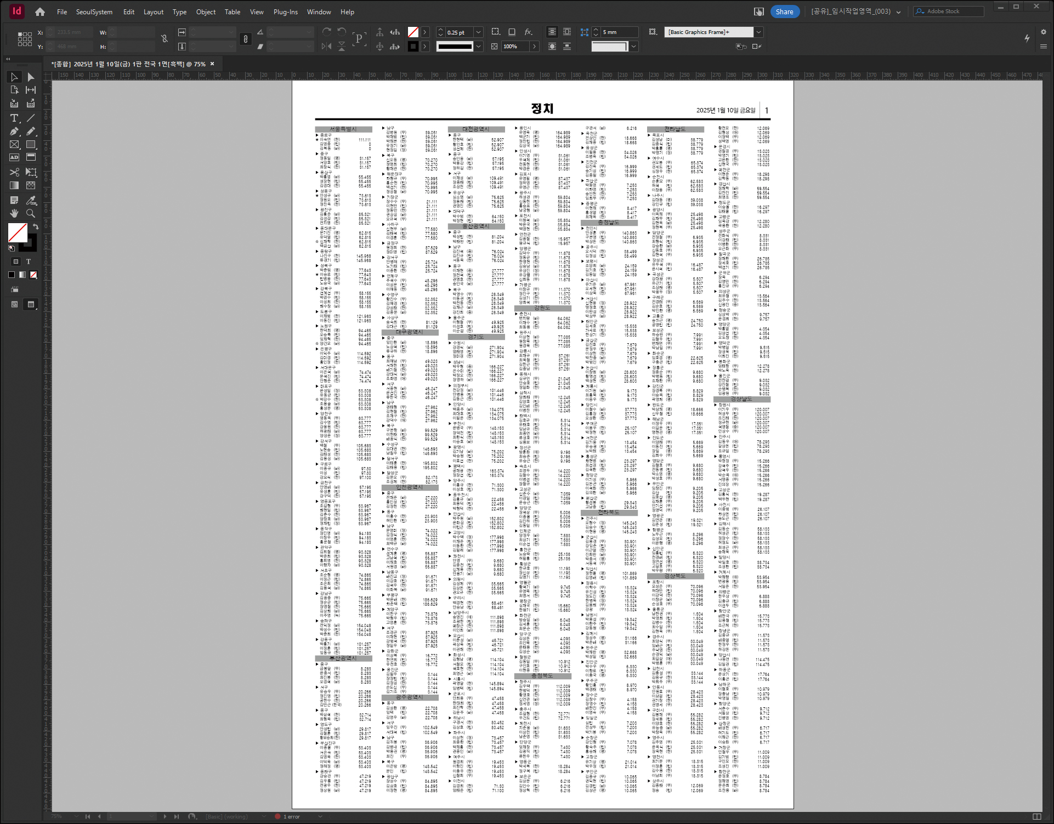Select the Content Collector tool

point(14,104)
